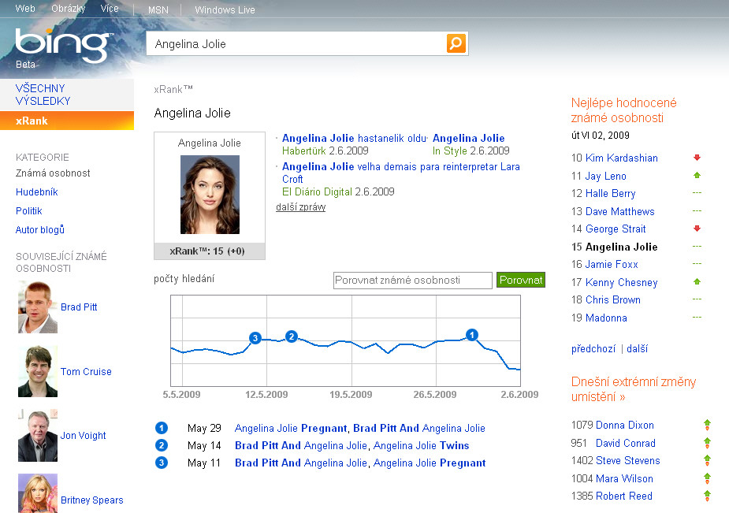Click the red down arrow beside Kim Kardashian
Image resolution: width=729 pixels, height=513 pixels.
tap(697, 158)
